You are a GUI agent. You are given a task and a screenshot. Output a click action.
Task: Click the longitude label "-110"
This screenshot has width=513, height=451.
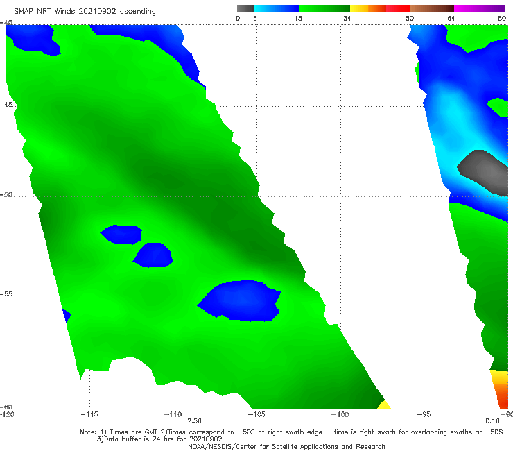tap(173, 414)
